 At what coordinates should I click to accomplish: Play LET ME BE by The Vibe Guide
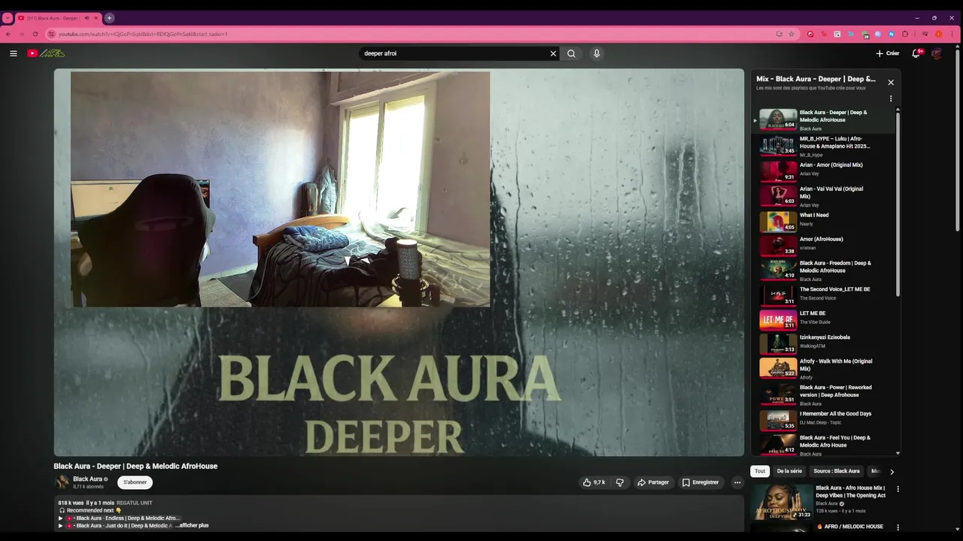(825, 319)
